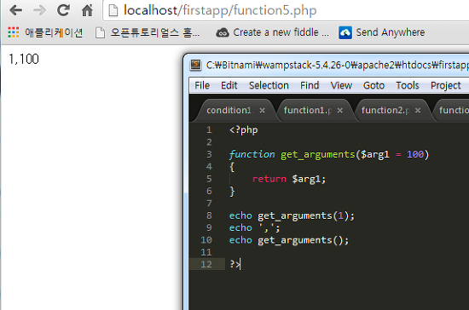469x310 pixels.
Task: Click the 오픈튜토리얼스 bookmark page icon
Action: (100, 32)
